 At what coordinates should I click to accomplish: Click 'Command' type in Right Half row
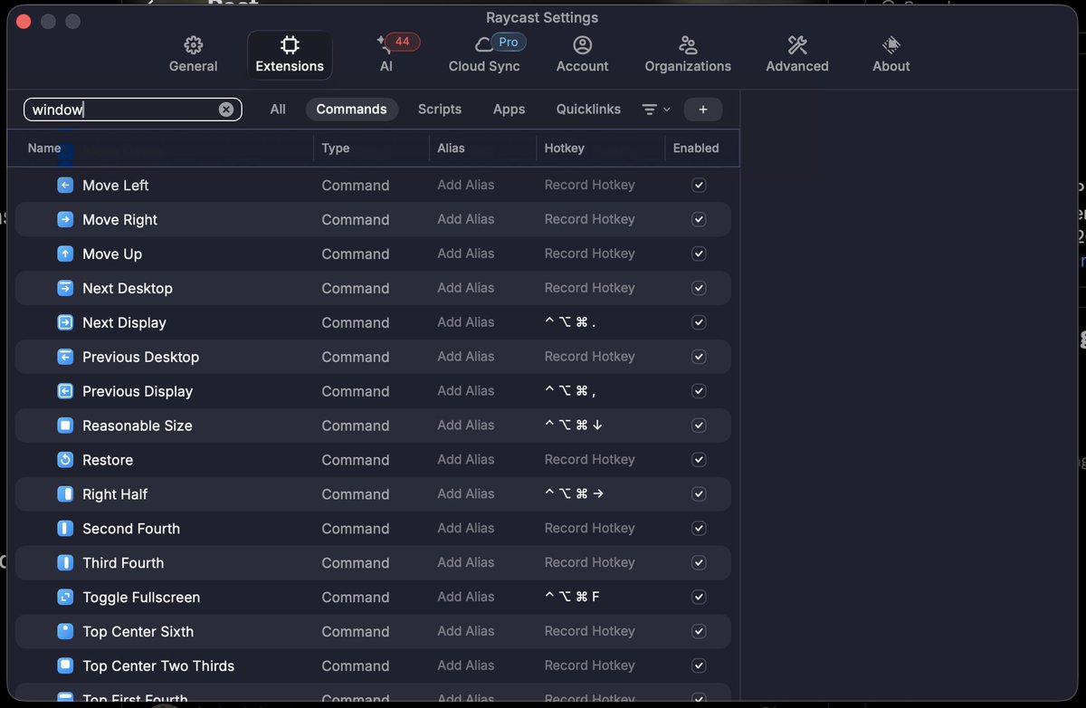click(x=356, y=494)
